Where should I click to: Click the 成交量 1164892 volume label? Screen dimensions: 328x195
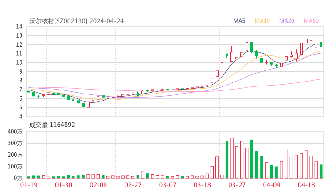[x=52, y=125]
